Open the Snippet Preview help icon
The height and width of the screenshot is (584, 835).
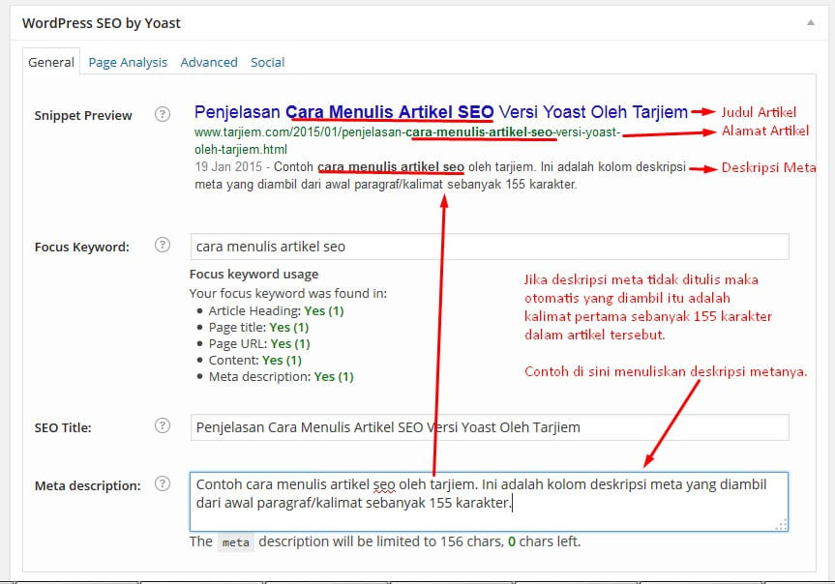162,114
